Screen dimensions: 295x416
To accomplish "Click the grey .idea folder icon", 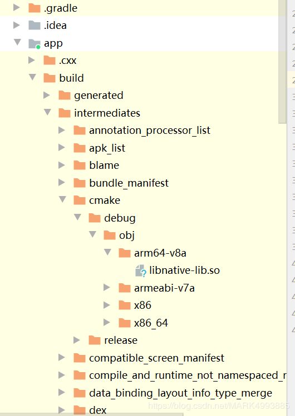I will pos(35,26).
